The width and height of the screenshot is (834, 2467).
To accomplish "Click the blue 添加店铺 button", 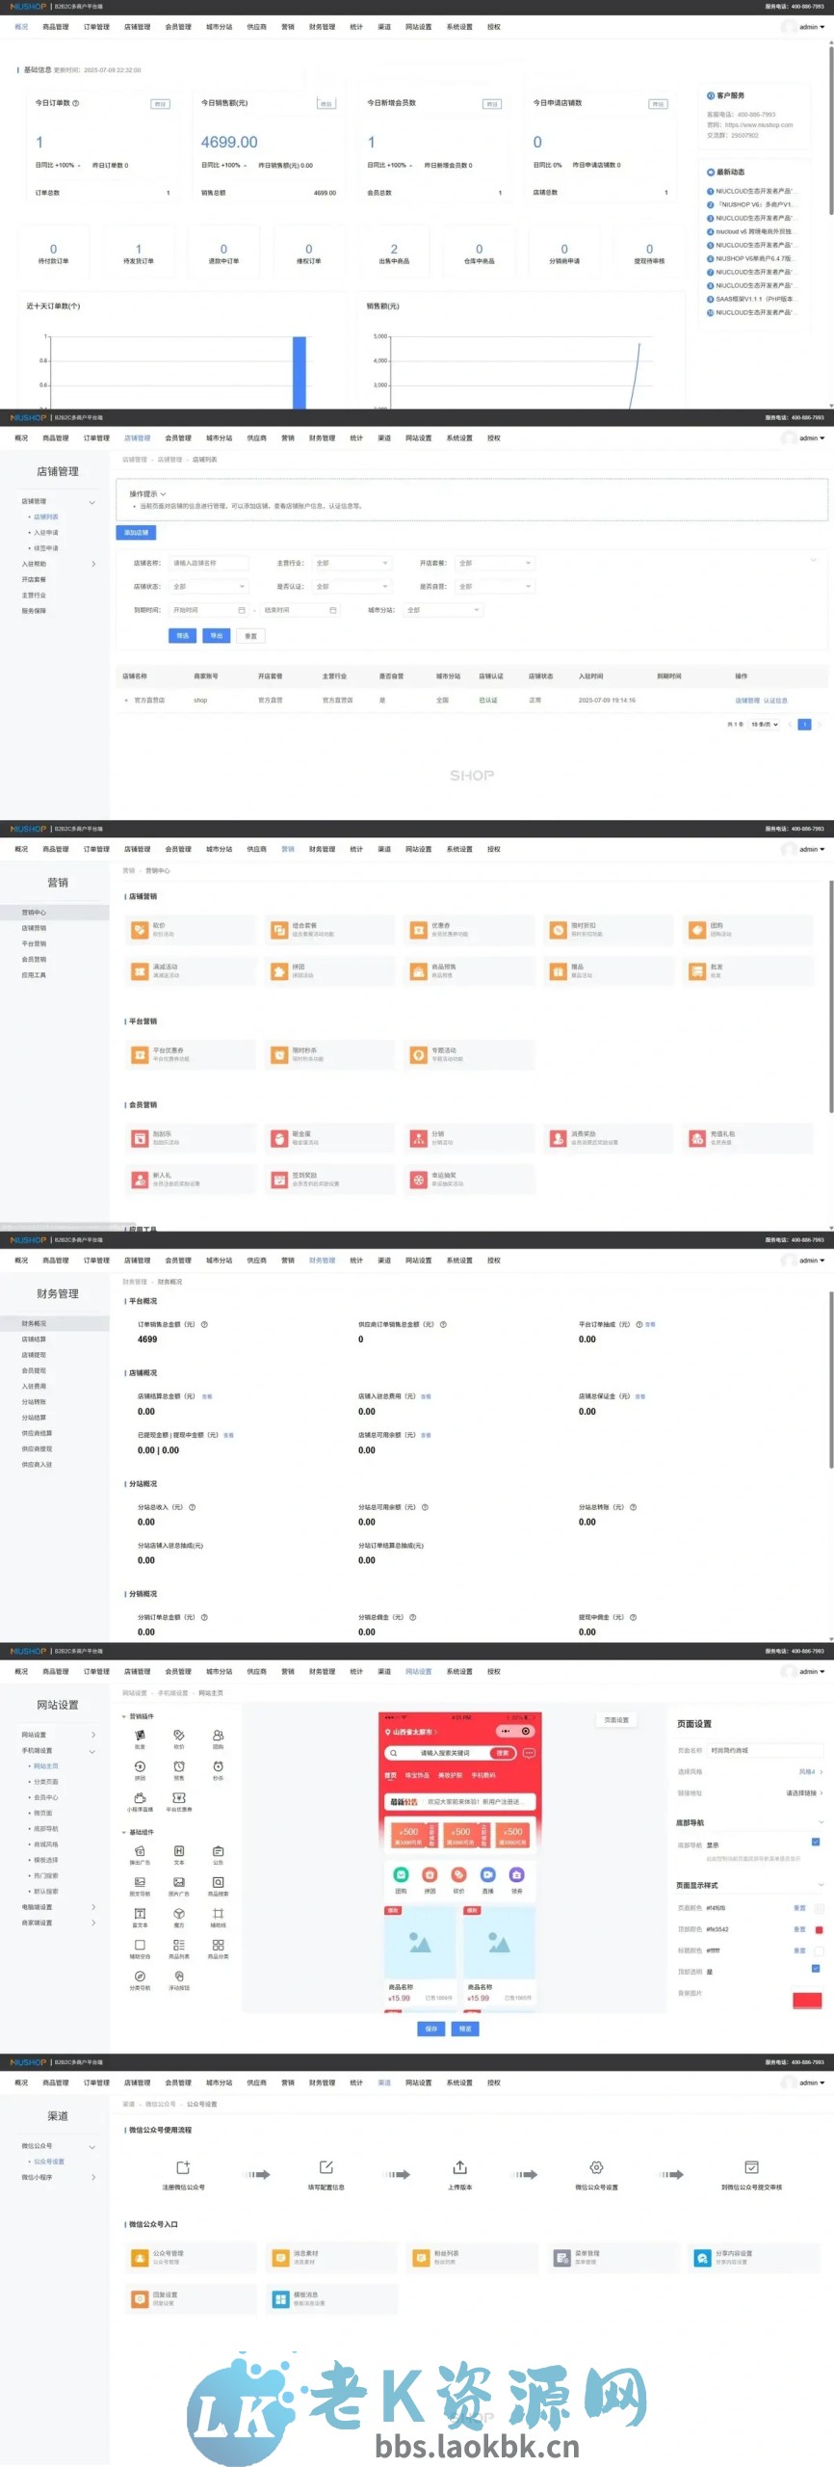I will [136, 532].
